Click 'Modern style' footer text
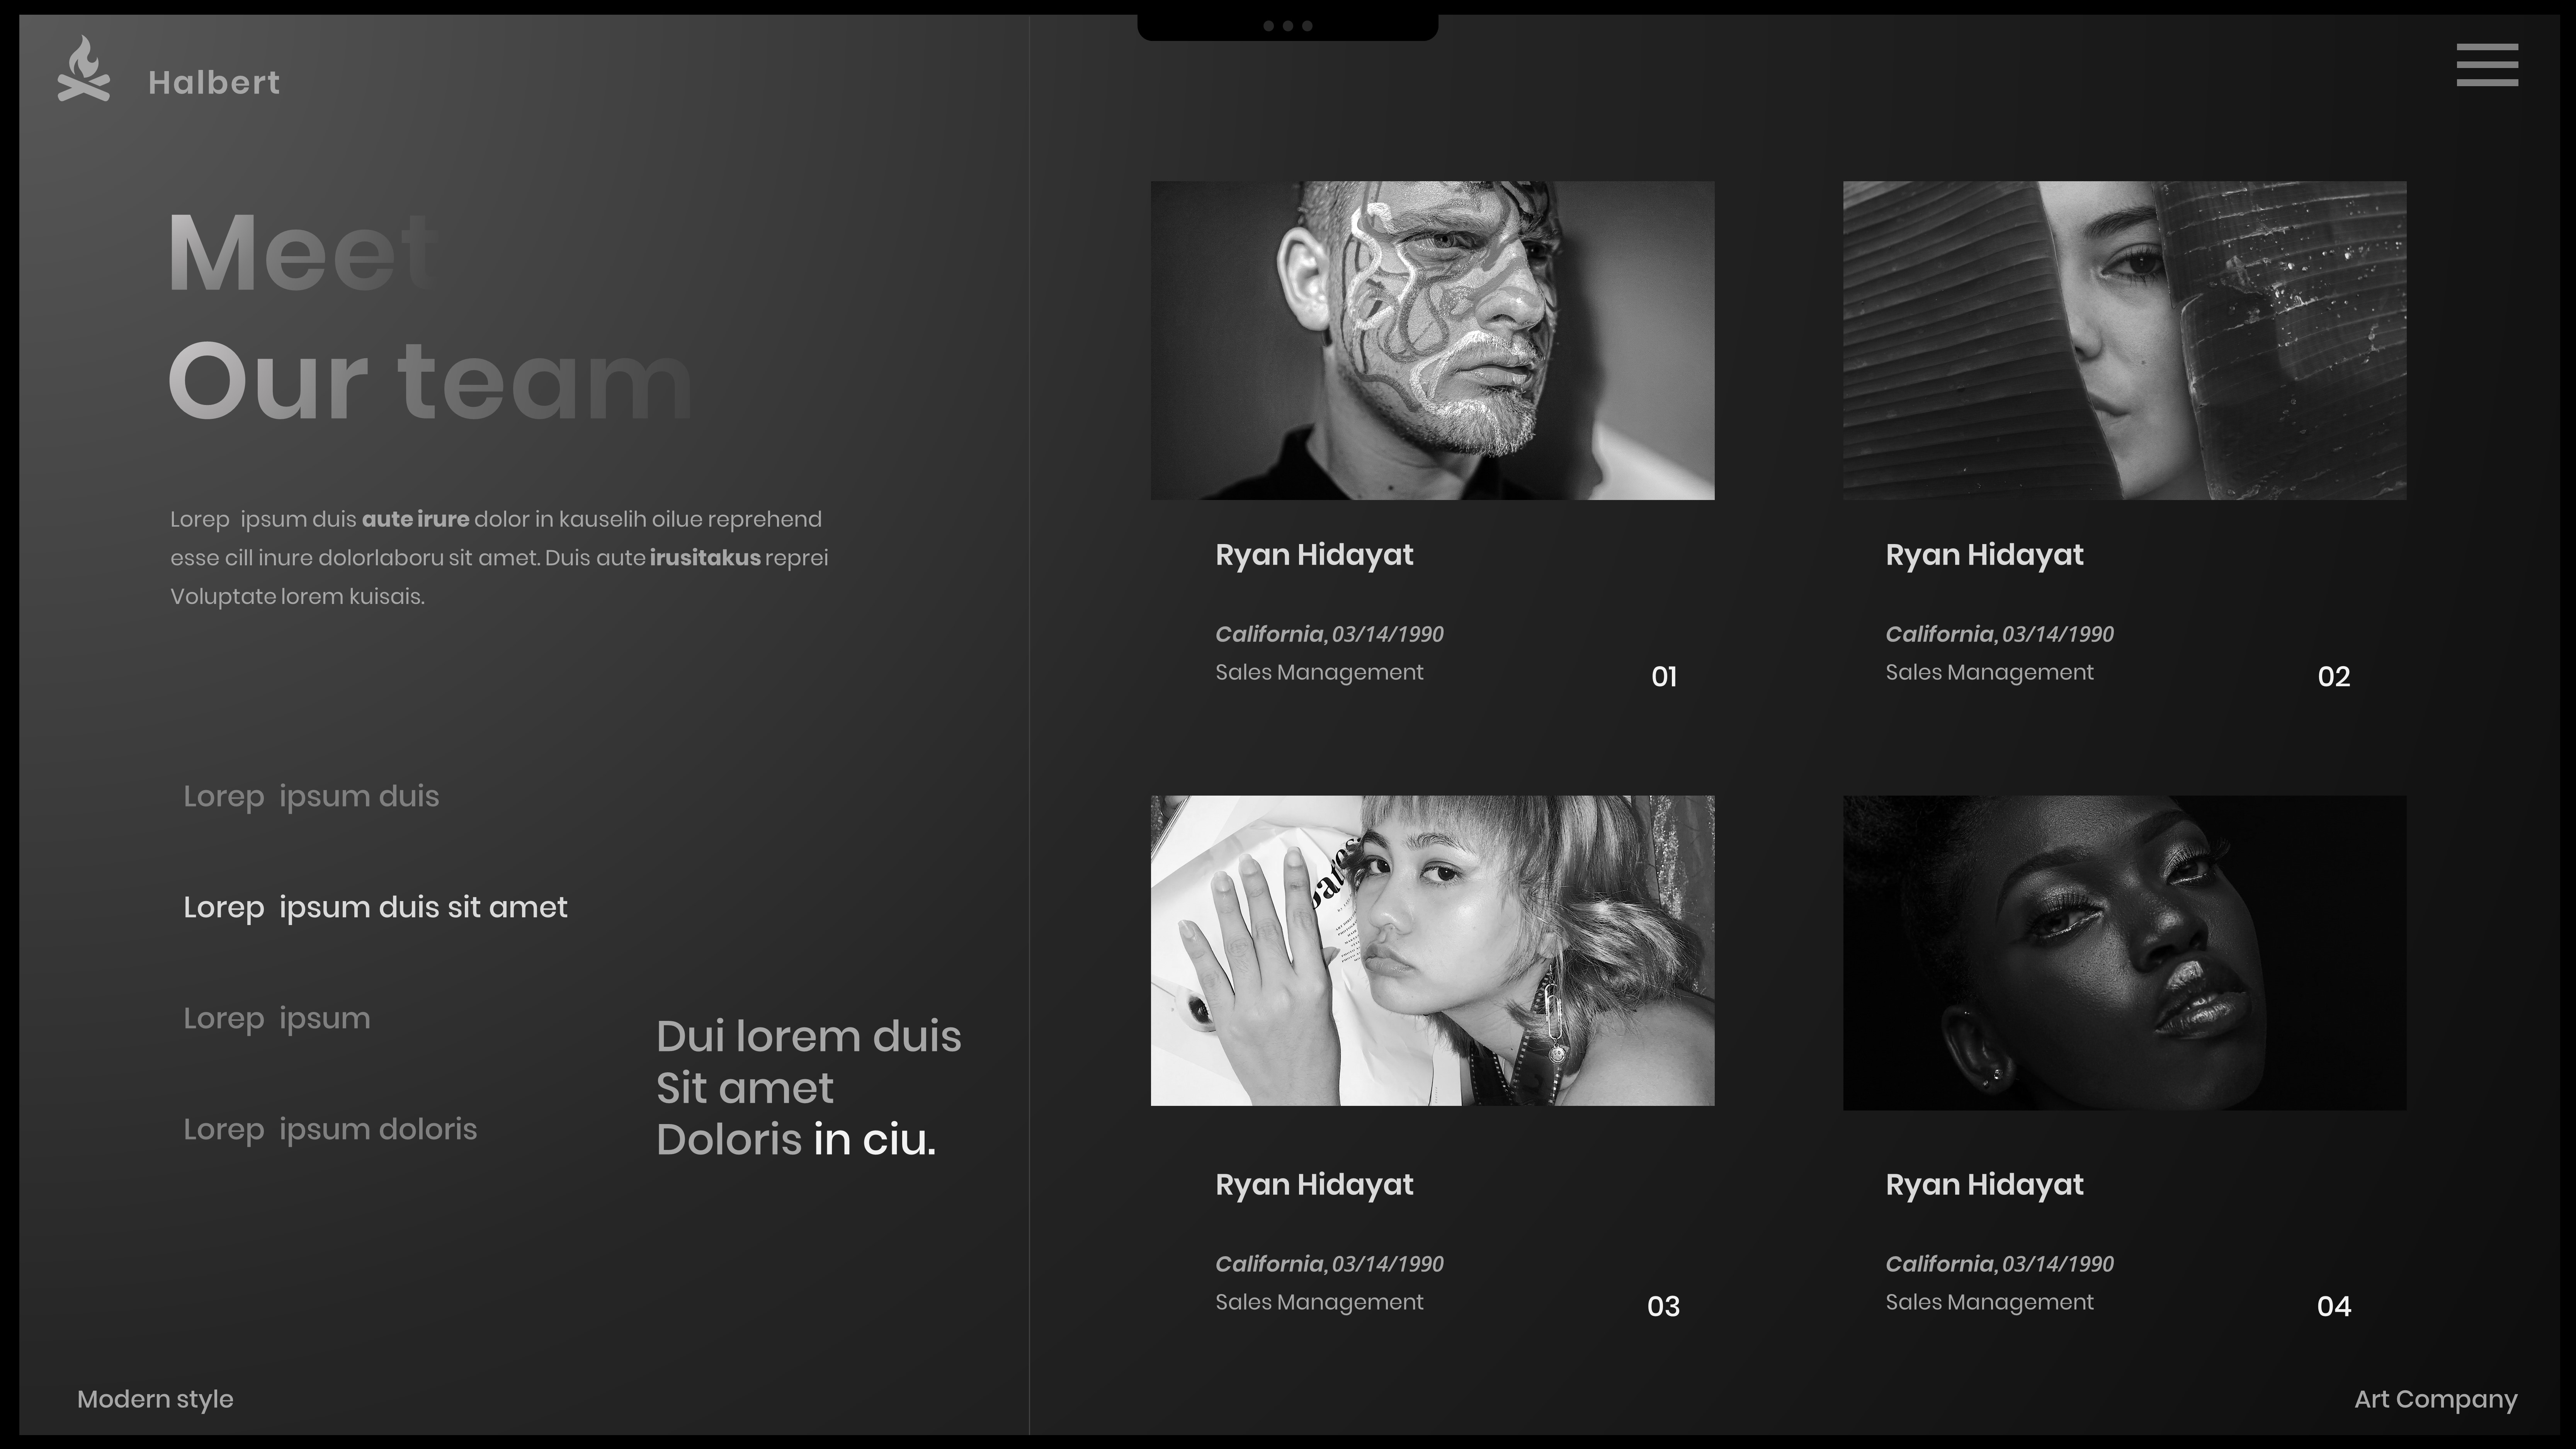2576x1449 pixels. coord(155,1399)
